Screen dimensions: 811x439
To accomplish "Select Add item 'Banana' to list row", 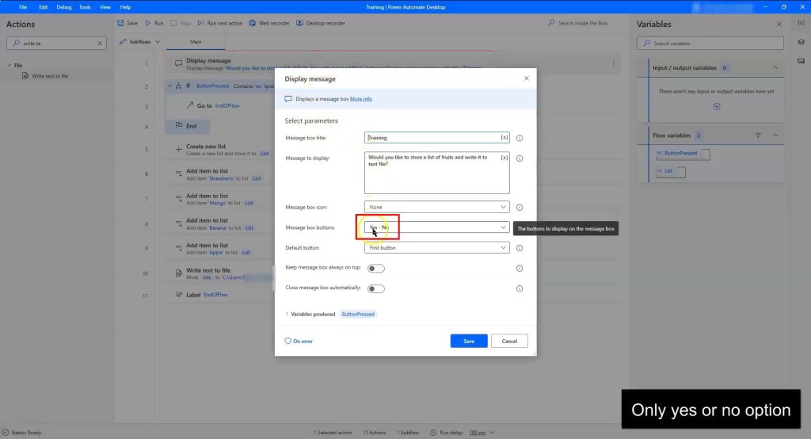I will [220, 224].
